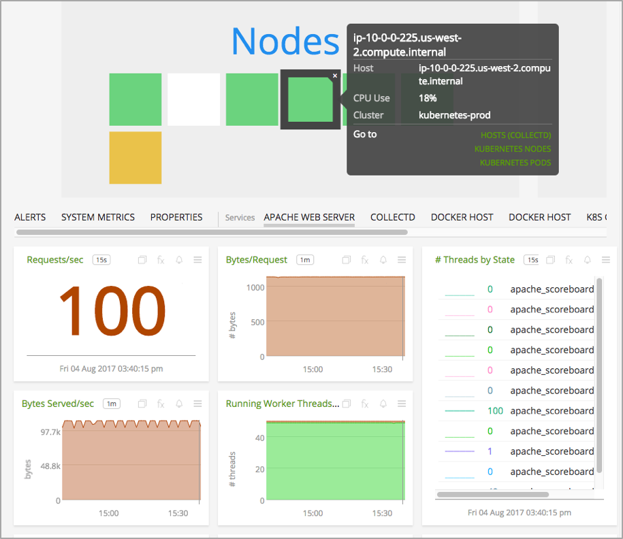Open the PROPERTIES tab
The image size is (623, 539).
[176, 217]
